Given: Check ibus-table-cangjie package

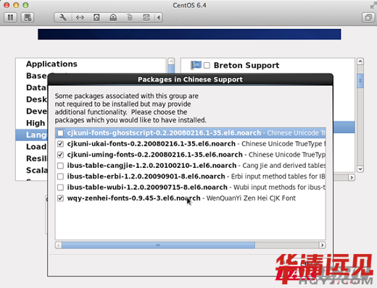Looking at the screenshot, I should click(x=60, y=166).
